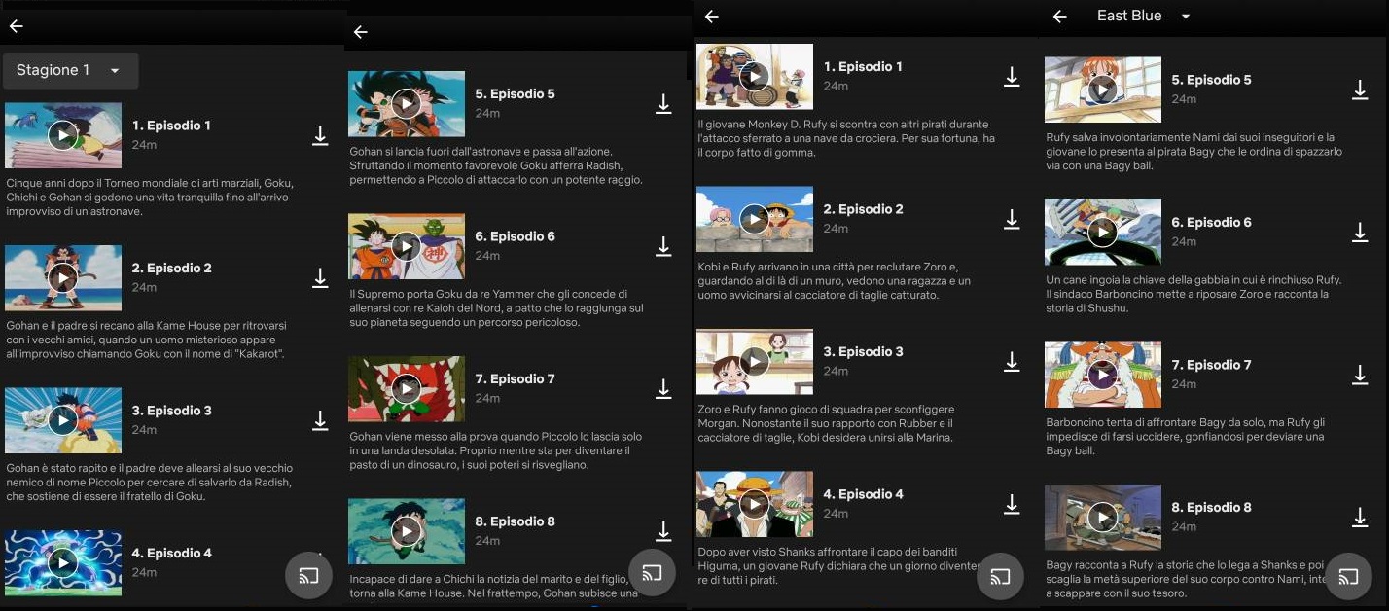Viewport: 1389px width, 611px height.
Task: Select title '3. Episodio 3' above the Zoro e Rufy description
Action: point(864,351)
